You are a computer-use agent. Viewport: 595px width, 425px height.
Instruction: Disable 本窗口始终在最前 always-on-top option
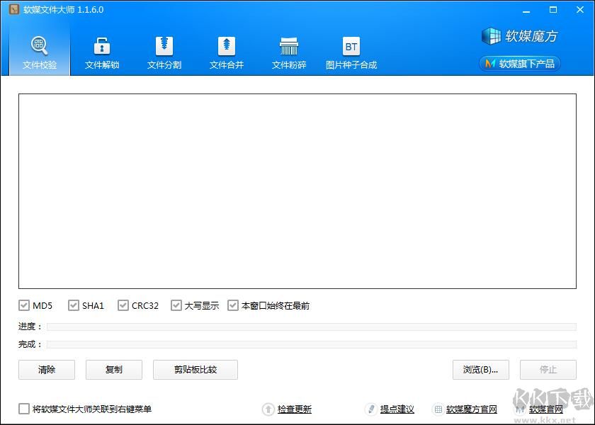point(233,305)
